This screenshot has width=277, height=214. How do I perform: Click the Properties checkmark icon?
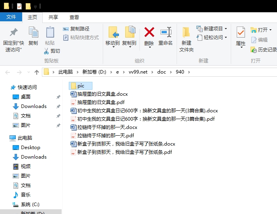coord(241,32)
